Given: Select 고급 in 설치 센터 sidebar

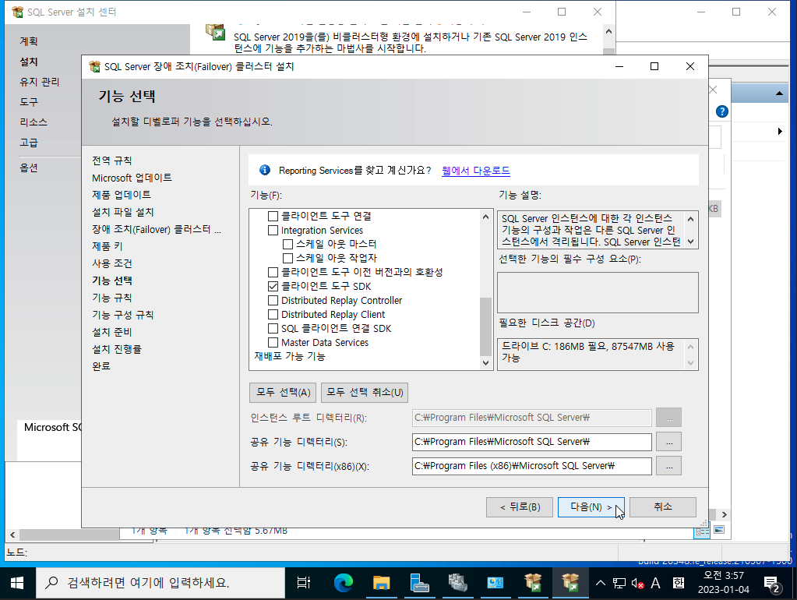Looking at the screenshot, I should click(29, 143).
